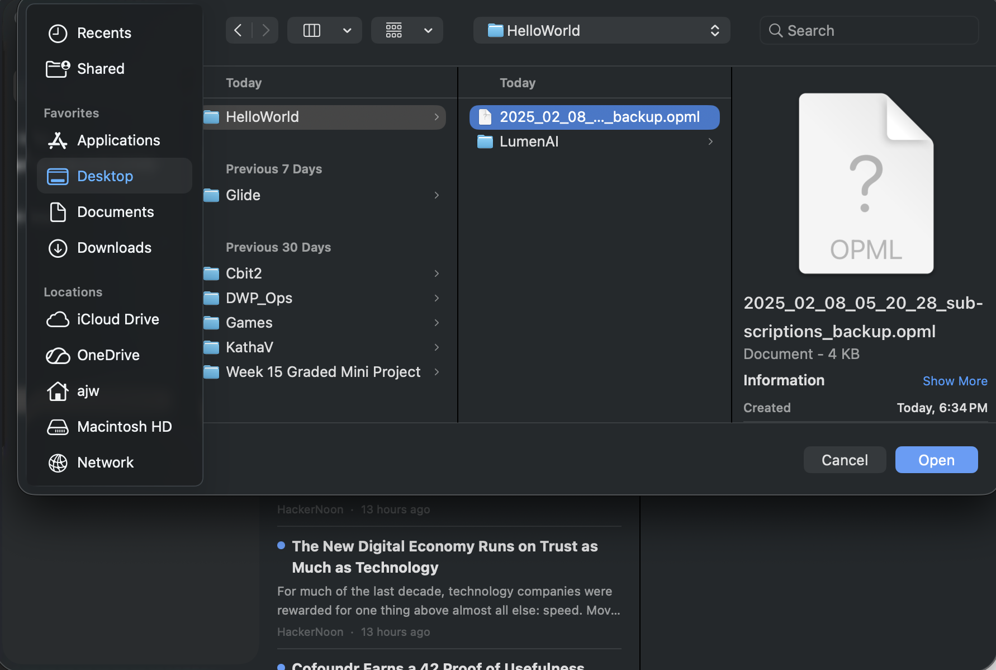The image size is (996, 670).
Task: Select Shared folder icon in sidebar
Action: pos(58,69)
